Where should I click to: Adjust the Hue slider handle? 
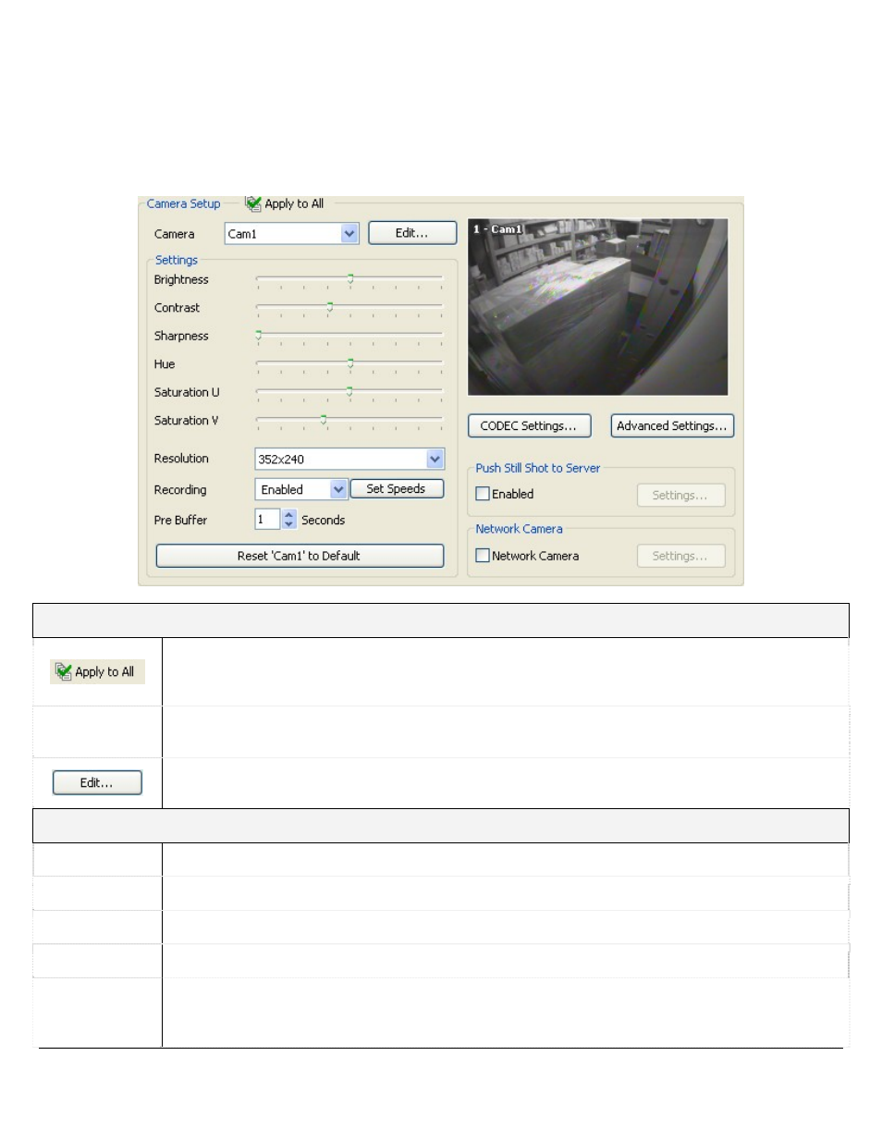(350, 362)
